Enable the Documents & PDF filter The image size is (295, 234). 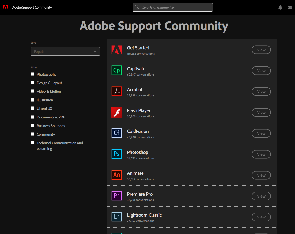[x=32, y=117]
